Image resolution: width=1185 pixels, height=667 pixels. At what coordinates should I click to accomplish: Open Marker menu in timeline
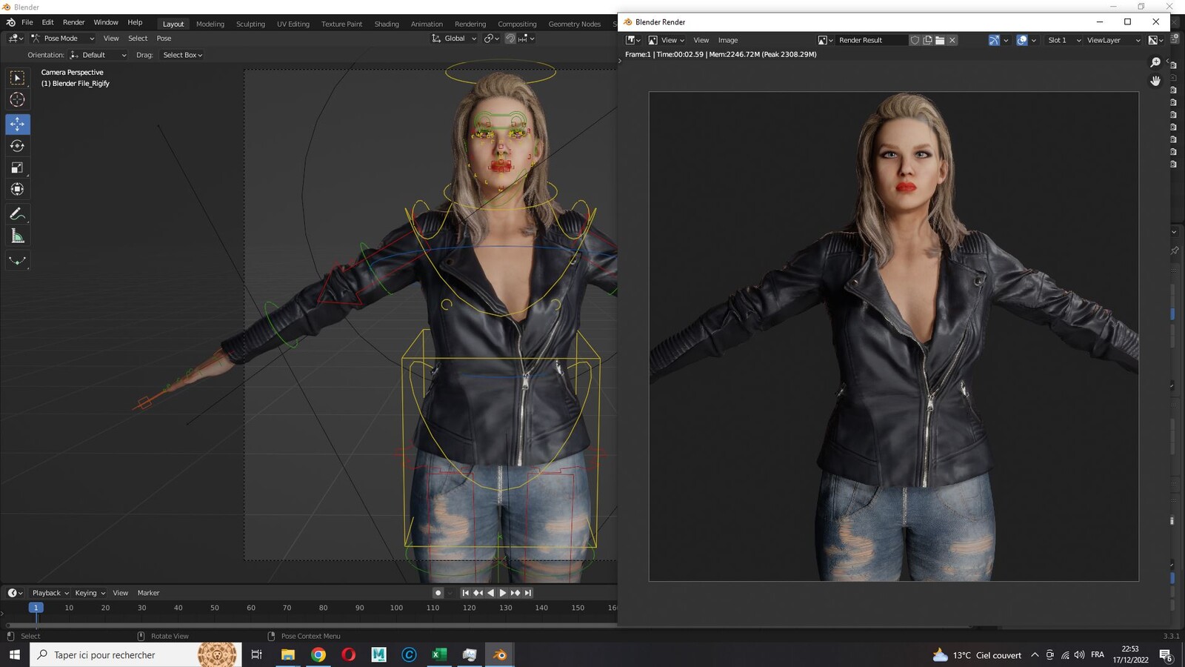[148, 593]
